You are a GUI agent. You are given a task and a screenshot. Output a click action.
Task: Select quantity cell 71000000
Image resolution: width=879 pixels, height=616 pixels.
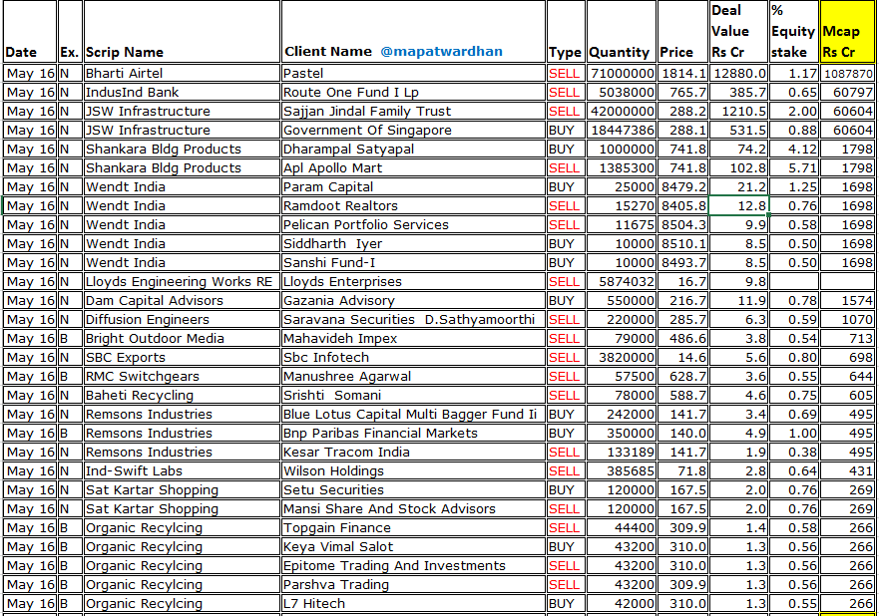click(622, 74)
